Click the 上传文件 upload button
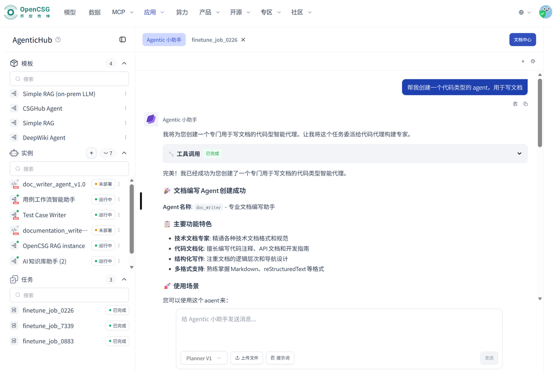Image resolution: width=555 pixels, height=373 pixels. 247,358
